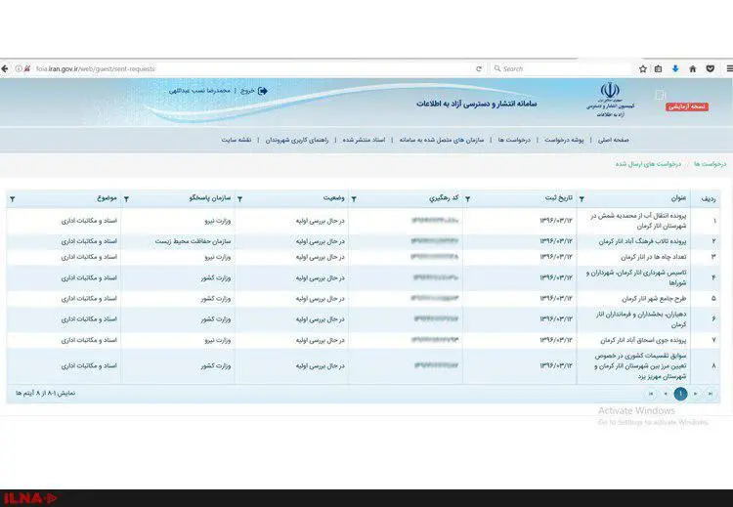
Task: Open the درخواست ها navigation menu item
Action: click(514, 140)
